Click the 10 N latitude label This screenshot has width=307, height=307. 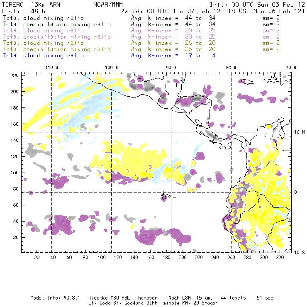click(300, 132)
